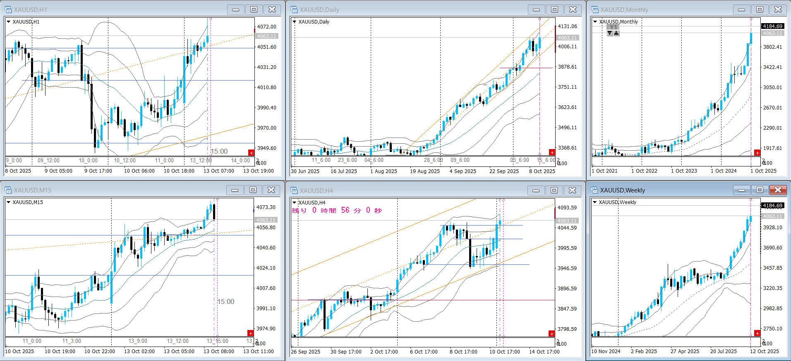
Task: Click the pink remaining-time text in H4 chart
Action: pos(337,211)
